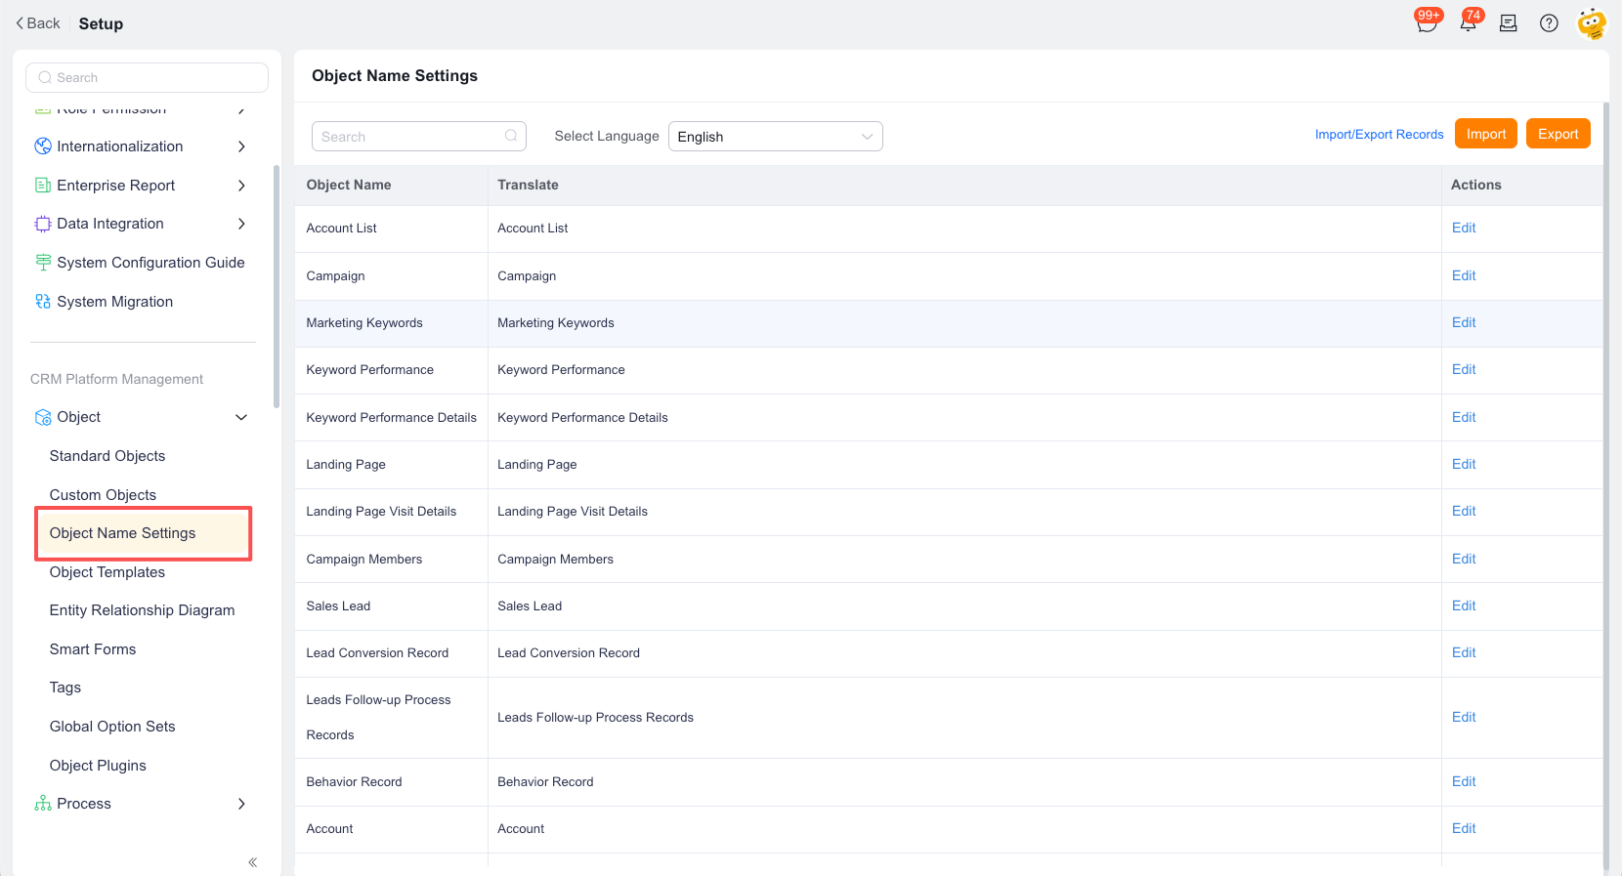This screenshot has height=876, width=1622.
Task: Open Import/Export Records link
Action: [1379, 135]
